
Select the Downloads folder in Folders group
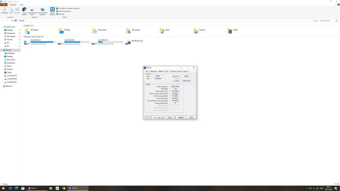pos(128,31)
